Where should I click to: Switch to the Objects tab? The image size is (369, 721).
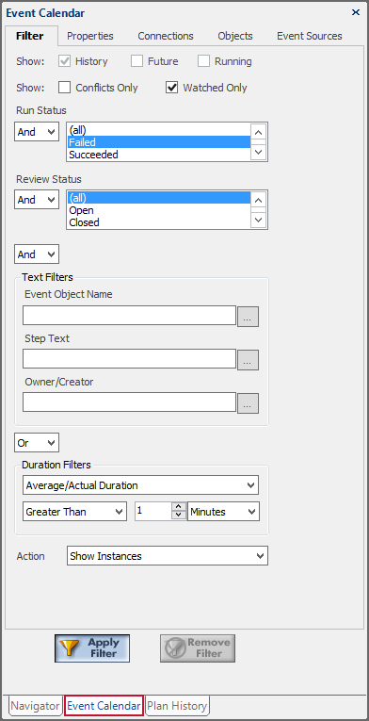pos(235,36)
